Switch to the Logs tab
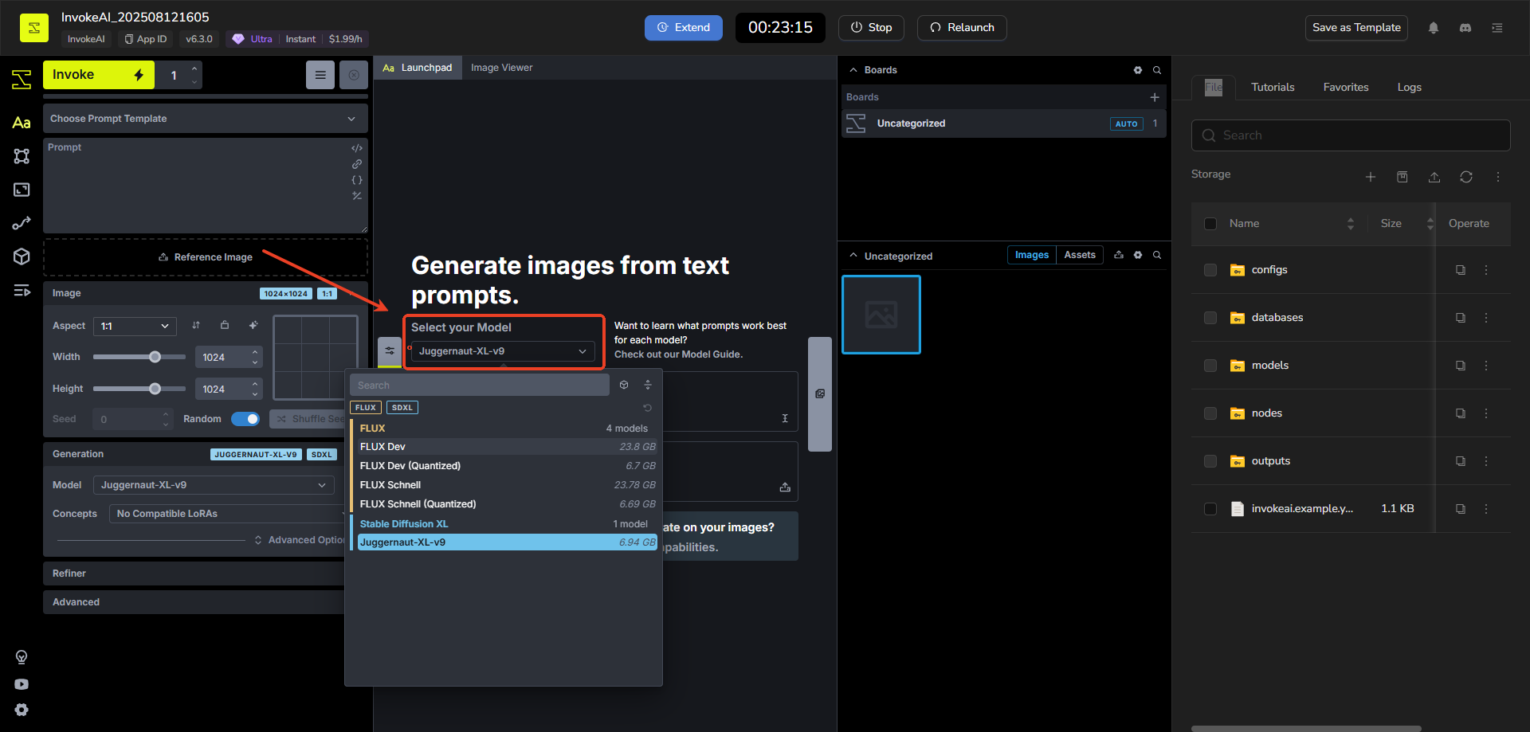 tap(1409, 88)
